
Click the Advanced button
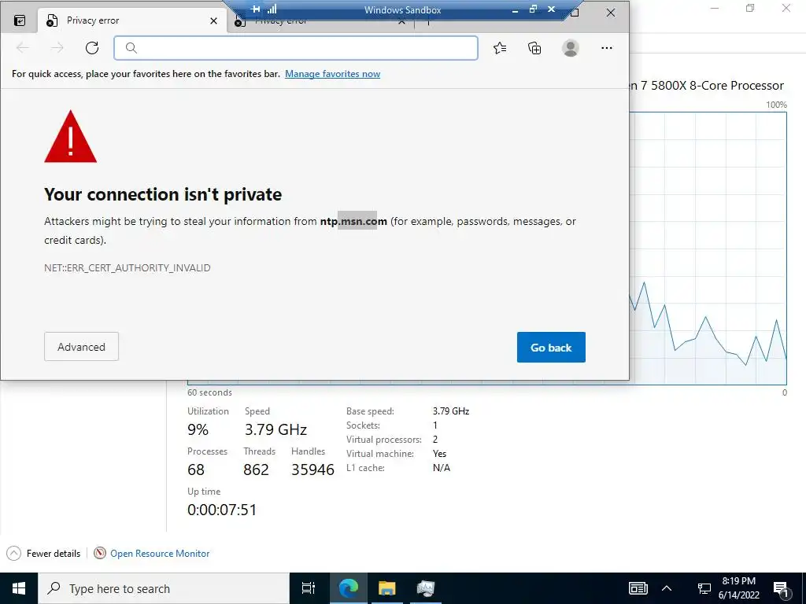[81, 347]
